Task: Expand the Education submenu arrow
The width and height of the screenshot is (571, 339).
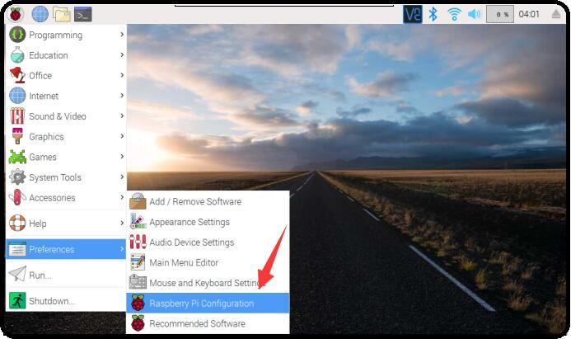Action: coord(122,54)
